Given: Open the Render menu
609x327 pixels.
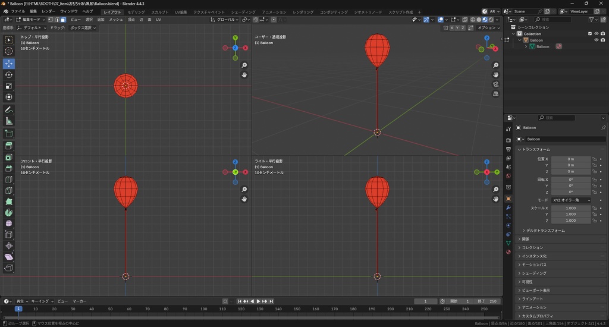Looking at the screenshot, I should (x=49, y=11).
